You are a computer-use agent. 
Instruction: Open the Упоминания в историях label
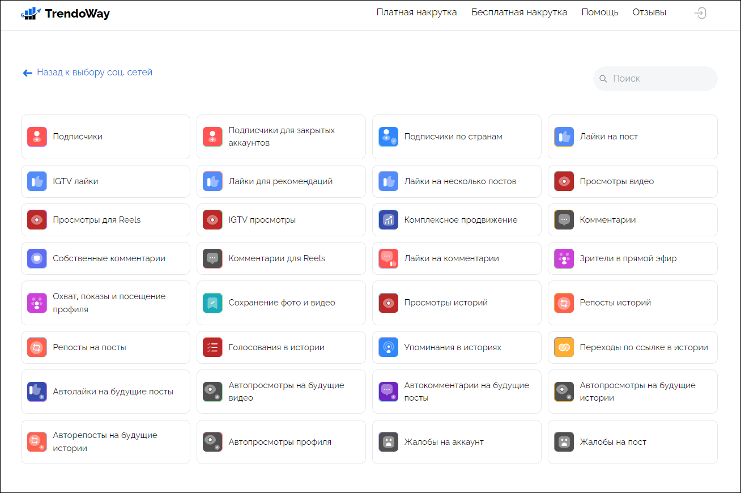[x=453, y=347]
